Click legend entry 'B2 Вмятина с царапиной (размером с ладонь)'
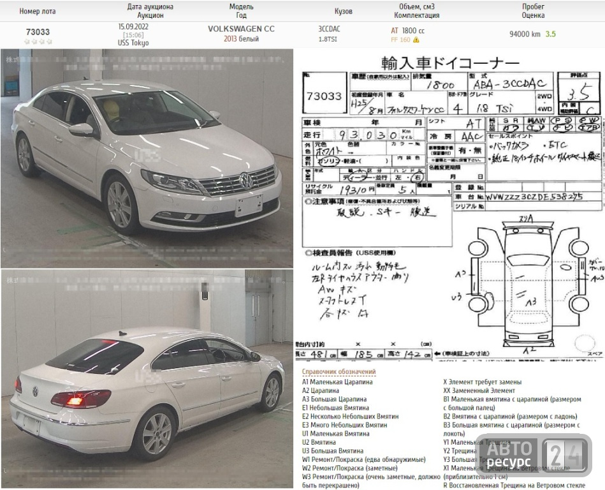 pos(510,416)
